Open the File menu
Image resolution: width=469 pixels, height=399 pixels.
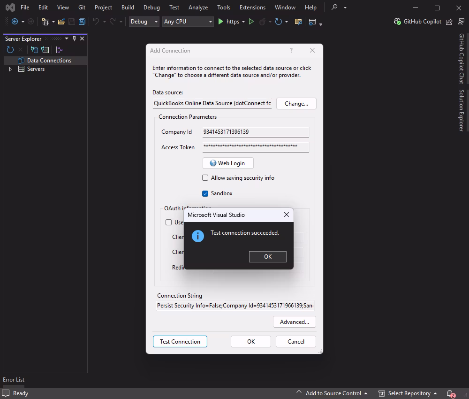(25, 7)
